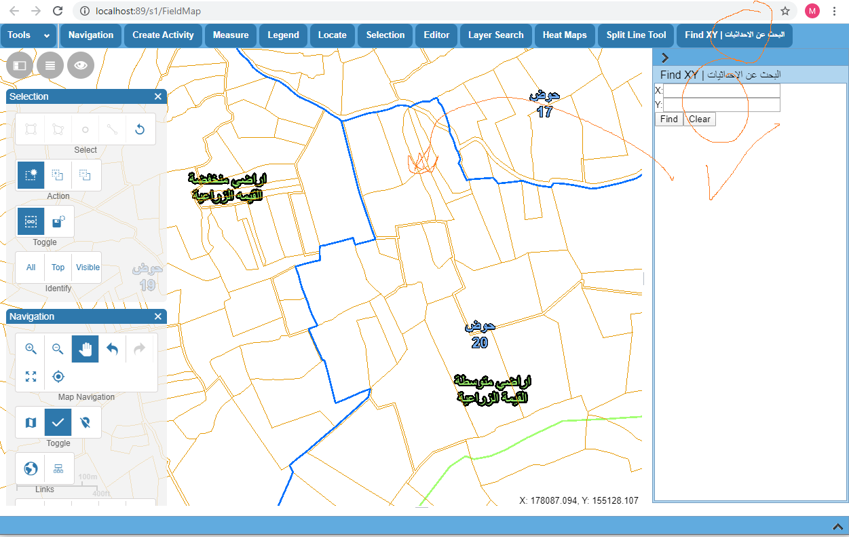Choose the add-to-selection action icon
849x537 pixels.
(58, 175)
